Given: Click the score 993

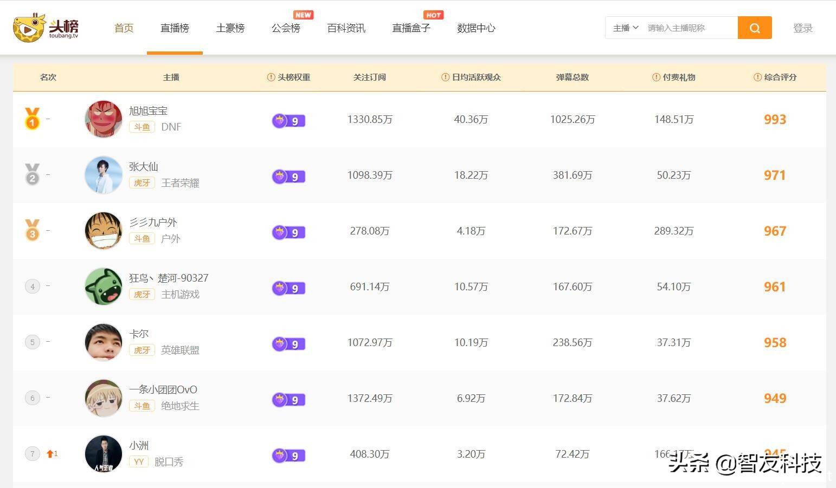Looking at the screenshot, I should coord(775,120).
